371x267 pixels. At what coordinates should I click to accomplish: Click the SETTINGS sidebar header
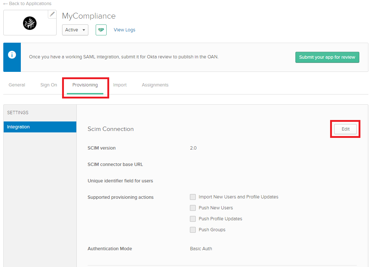(18, 113)
